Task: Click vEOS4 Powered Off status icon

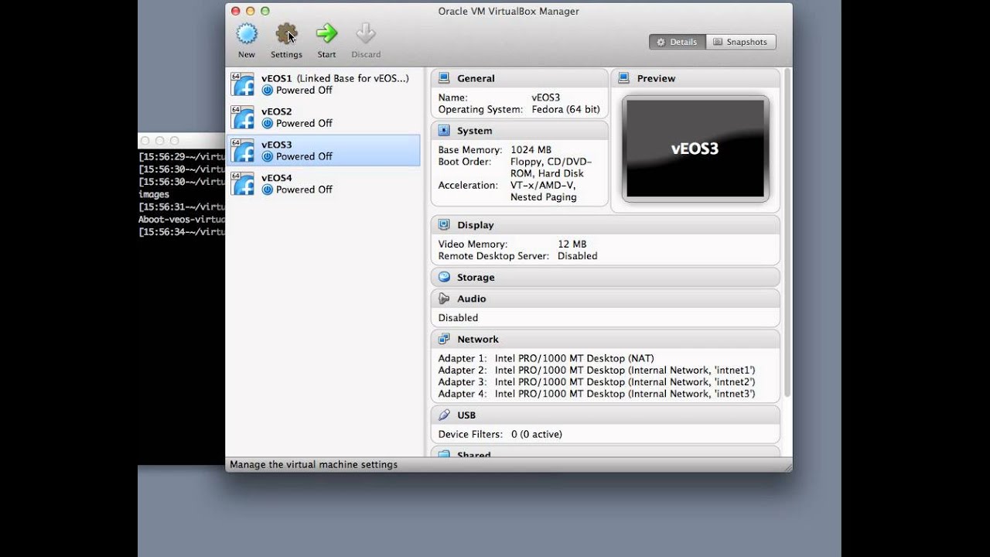Action: tap(268, 190)
